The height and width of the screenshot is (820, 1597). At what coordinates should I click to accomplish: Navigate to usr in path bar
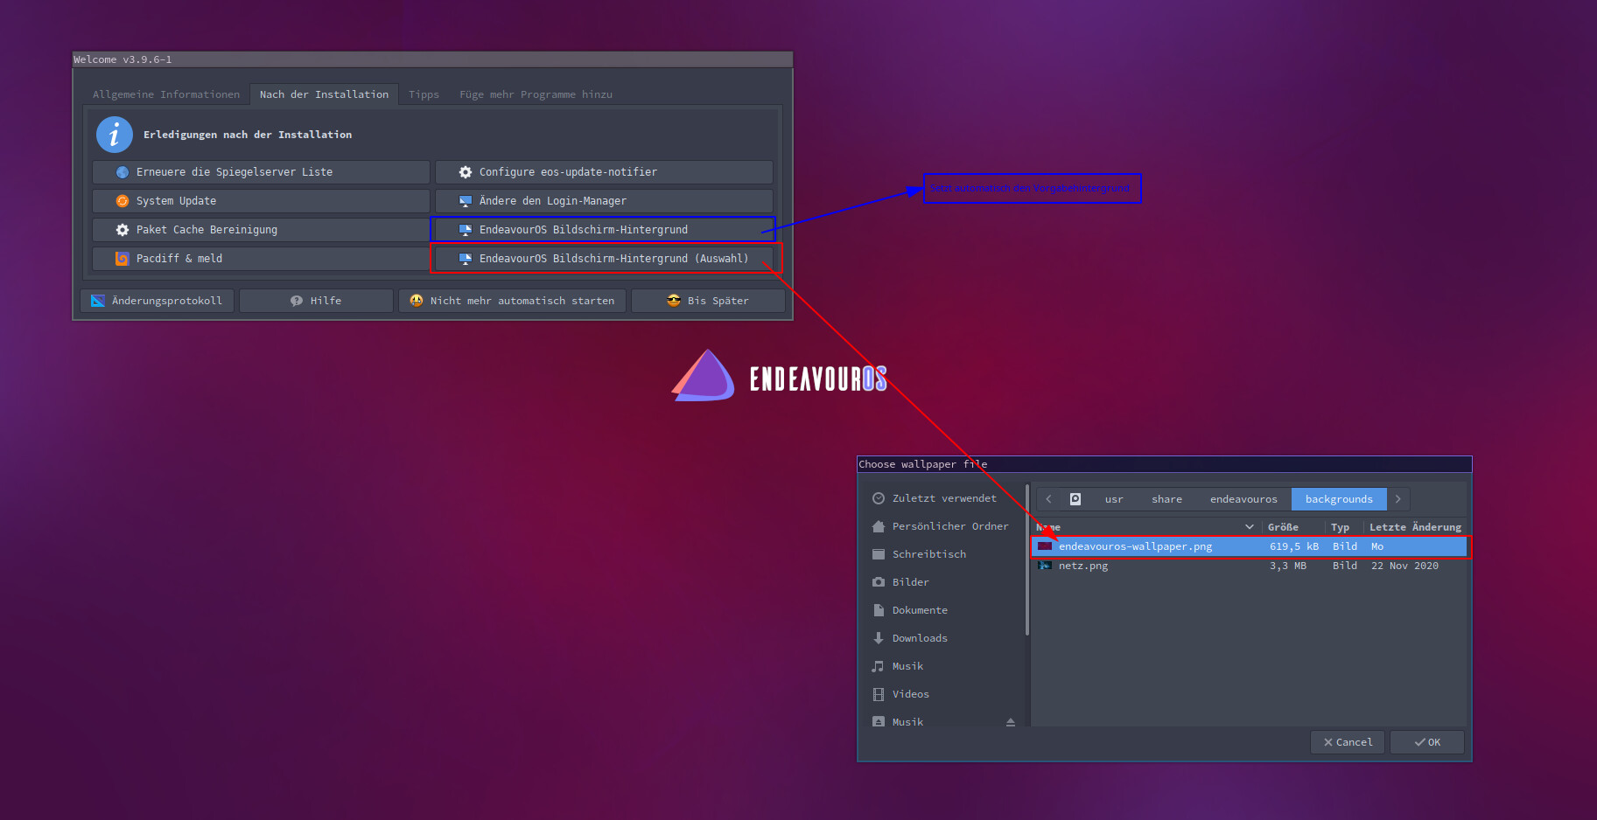(x=1114, y=499)
